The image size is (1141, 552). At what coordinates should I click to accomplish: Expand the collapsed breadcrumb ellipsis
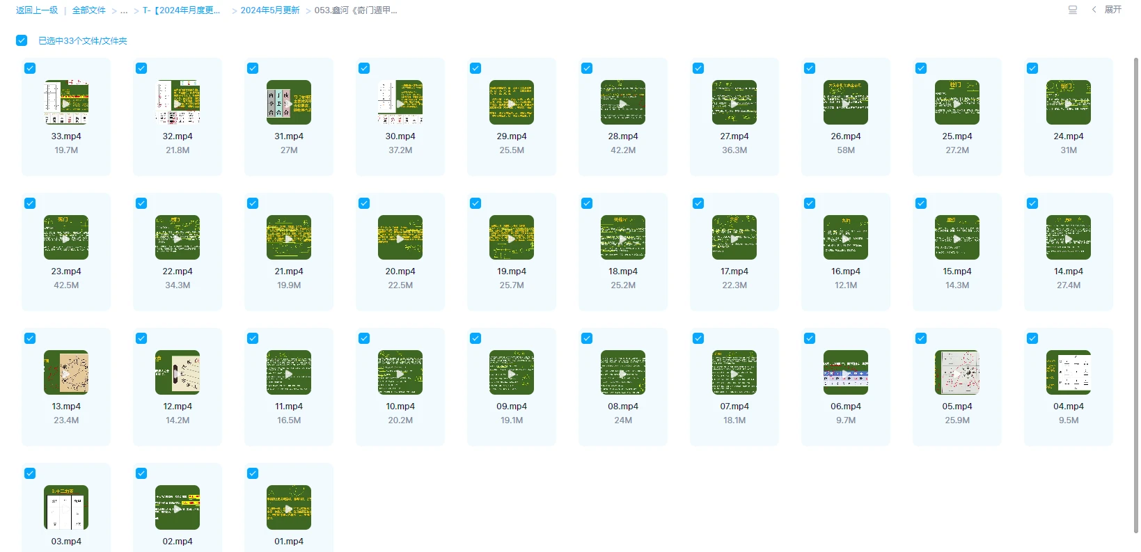[x=124, y=10]
